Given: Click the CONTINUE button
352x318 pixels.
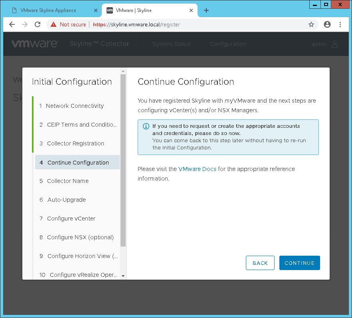Looking at the screenshot, I should (x=299, y=263).
